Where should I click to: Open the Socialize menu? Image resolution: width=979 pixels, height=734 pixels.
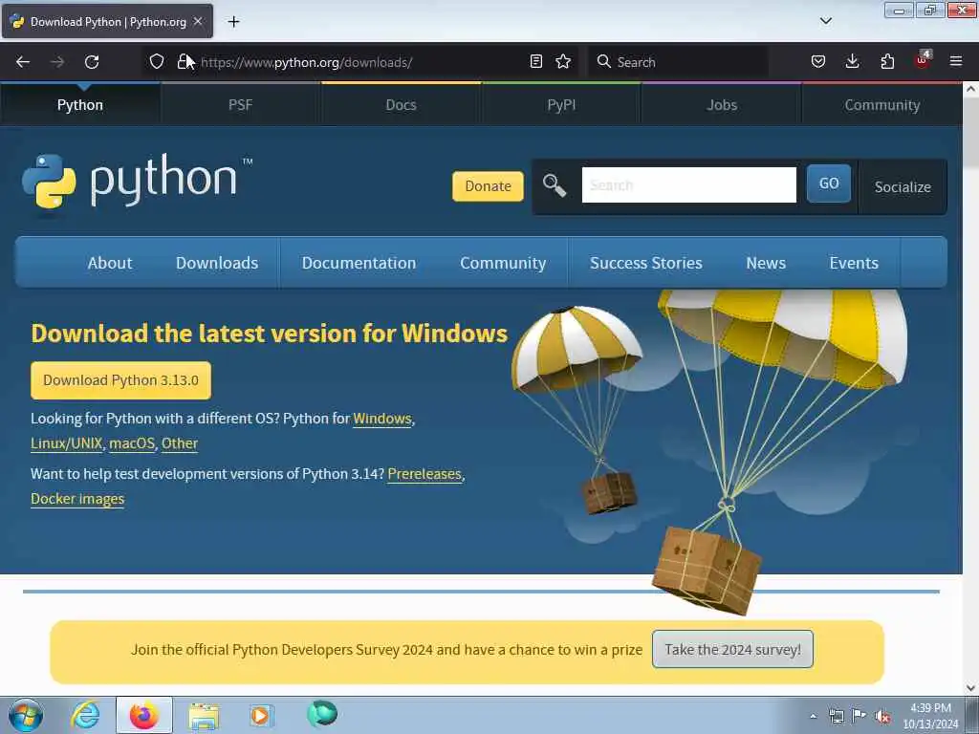pyautogui.click(x=903, y=186)
